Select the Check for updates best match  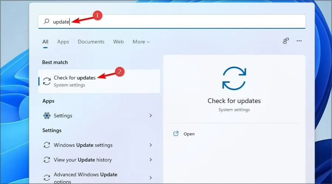click(x=99, y=81)
